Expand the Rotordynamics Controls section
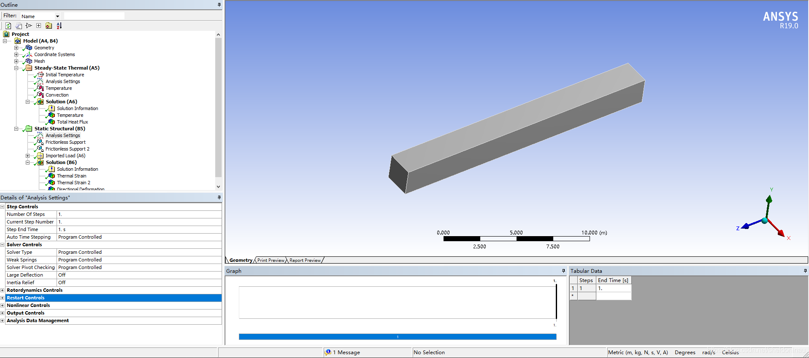Viewport: 809px width, 358px height. pyautogui.click(x=3, y=290)
